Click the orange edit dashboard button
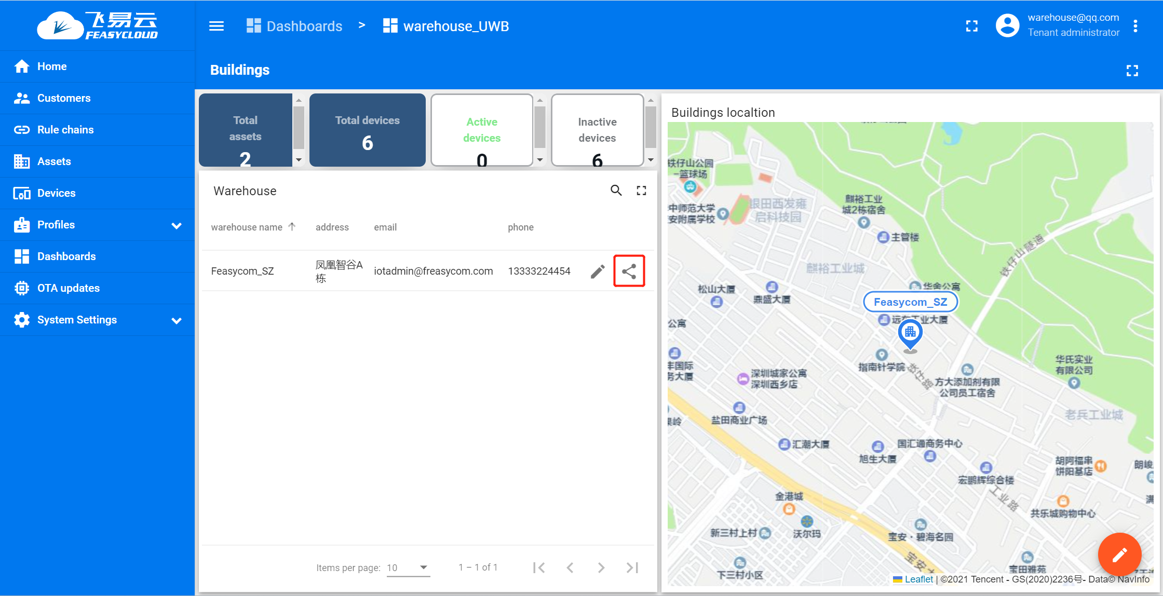Viewport: 1163px width, 596px height. pos(1119,554)
